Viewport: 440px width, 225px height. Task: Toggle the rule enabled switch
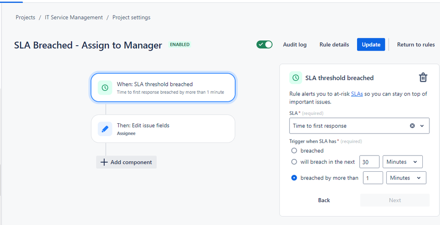[265, 44]
